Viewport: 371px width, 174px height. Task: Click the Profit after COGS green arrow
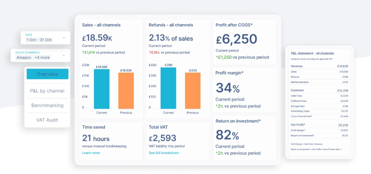pyautogui.click(x=217, y=58)
